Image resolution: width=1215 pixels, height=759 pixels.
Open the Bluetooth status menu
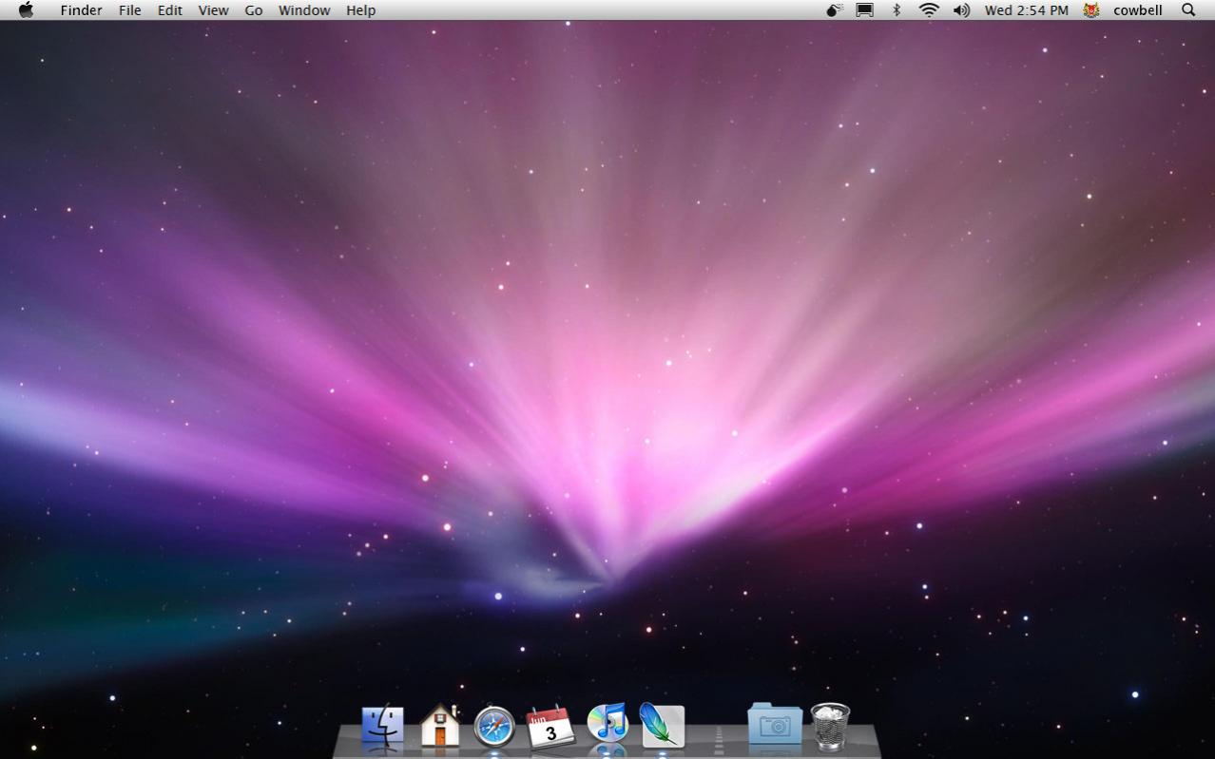click(x=896, y=10)
